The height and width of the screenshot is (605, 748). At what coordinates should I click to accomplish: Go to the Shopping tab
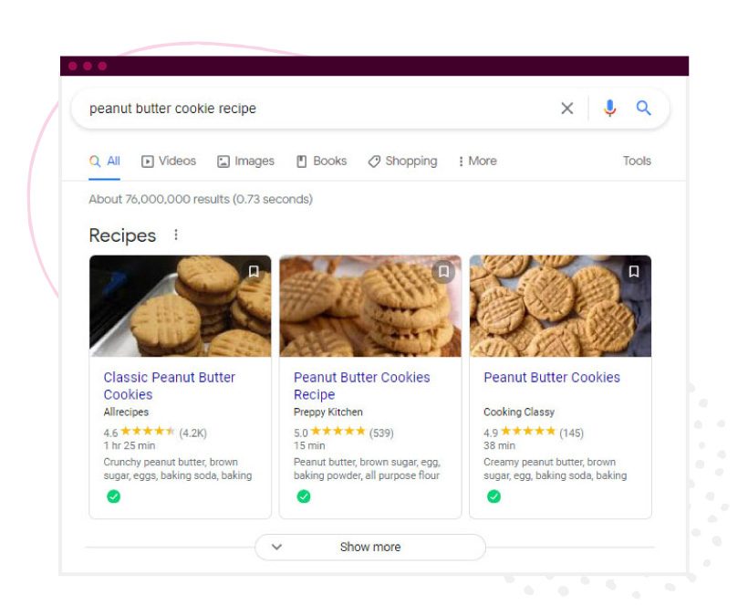click(402, 162)
